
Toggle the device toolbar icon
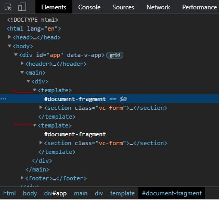[22, 7]
